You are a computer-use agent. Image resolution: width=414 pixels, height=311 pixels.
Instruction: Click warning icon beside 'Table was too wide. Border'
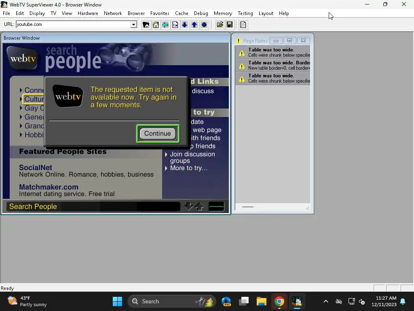tap(242, 66)
